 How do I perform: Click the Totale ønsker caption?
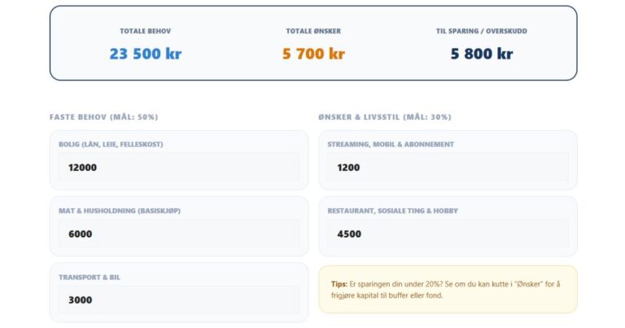click(x=313, y=31)
